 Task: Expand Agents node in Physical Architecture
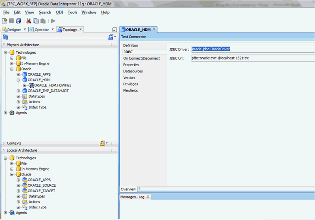click(x=5, y=113)
